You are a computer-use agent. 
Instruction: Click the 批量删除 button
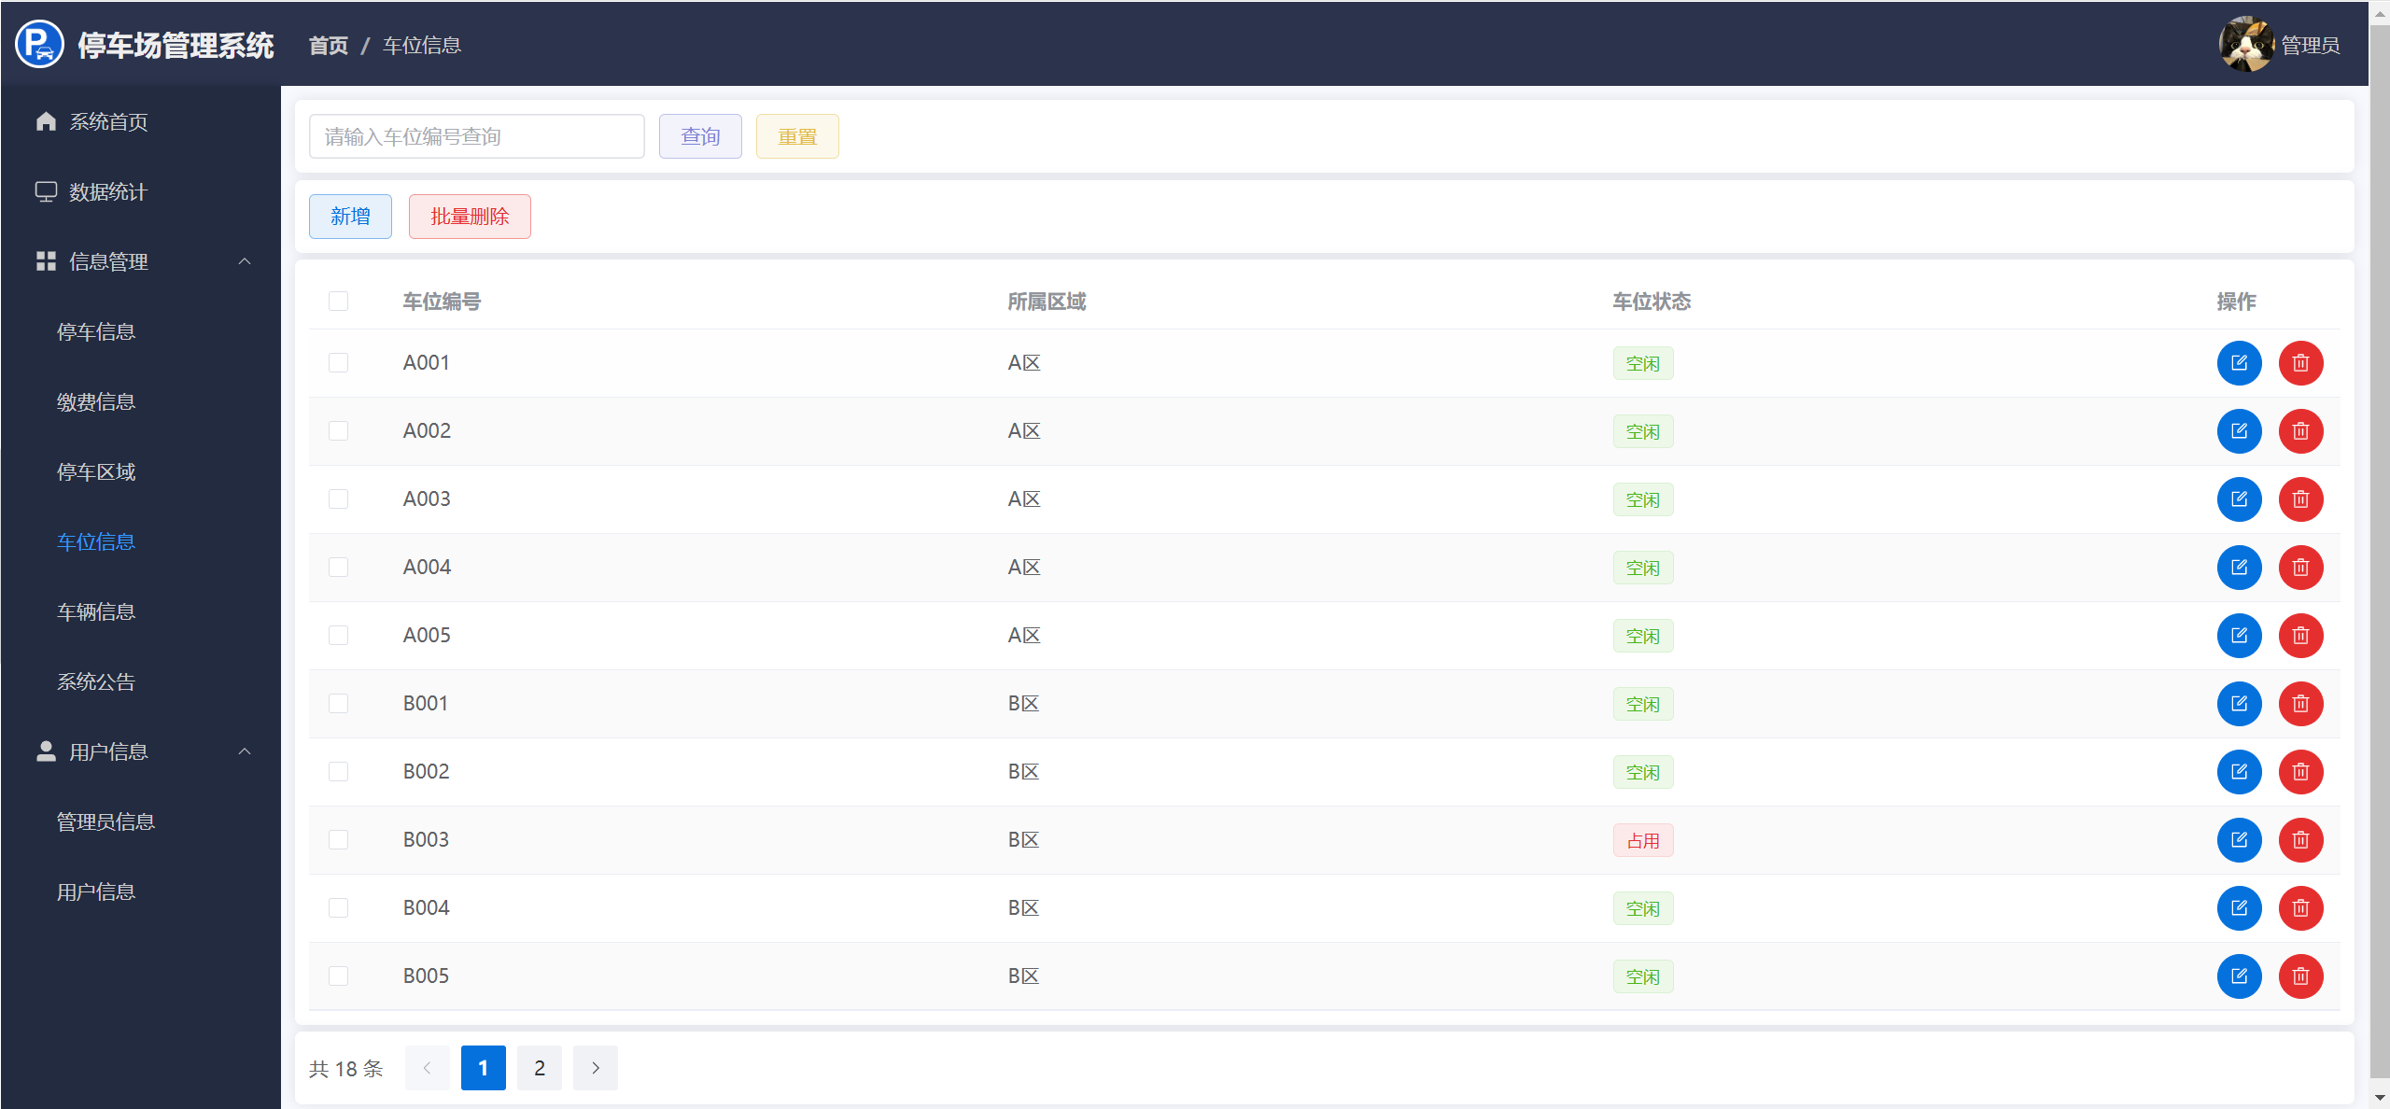pos(470,217)
